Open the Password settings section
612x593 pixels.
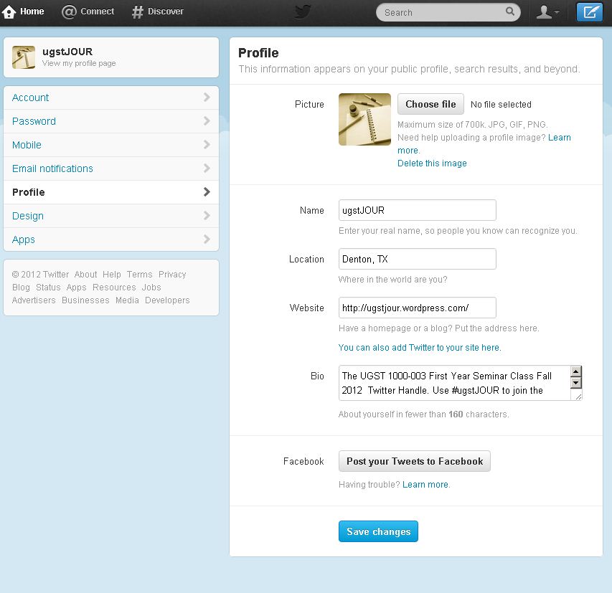[x=110, y=121]
